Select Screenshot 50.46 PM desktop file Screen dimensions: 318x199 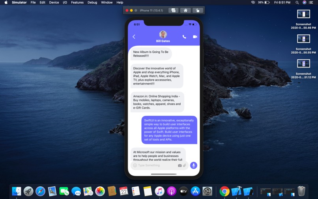(x=303, y=19)
